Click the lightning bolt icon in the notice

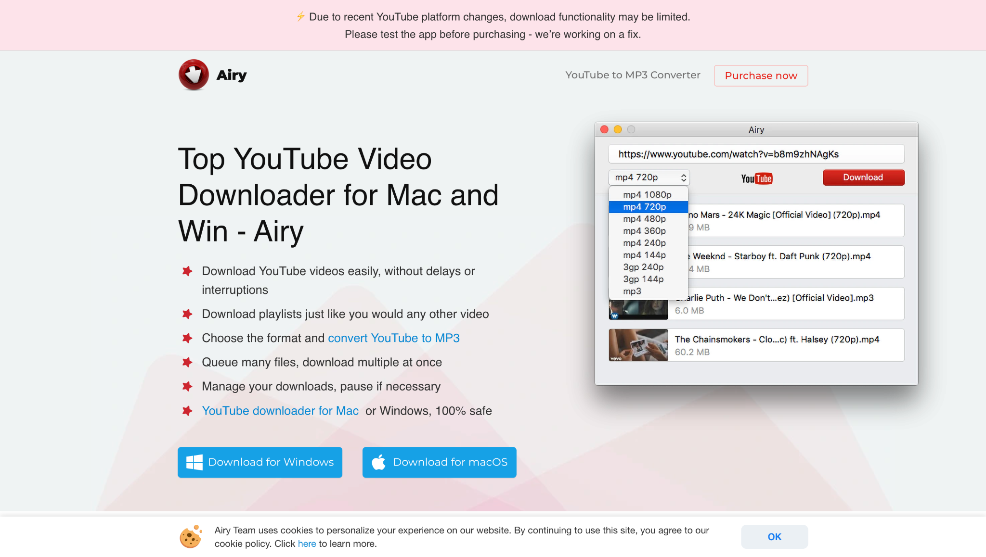tap(300, 17)
